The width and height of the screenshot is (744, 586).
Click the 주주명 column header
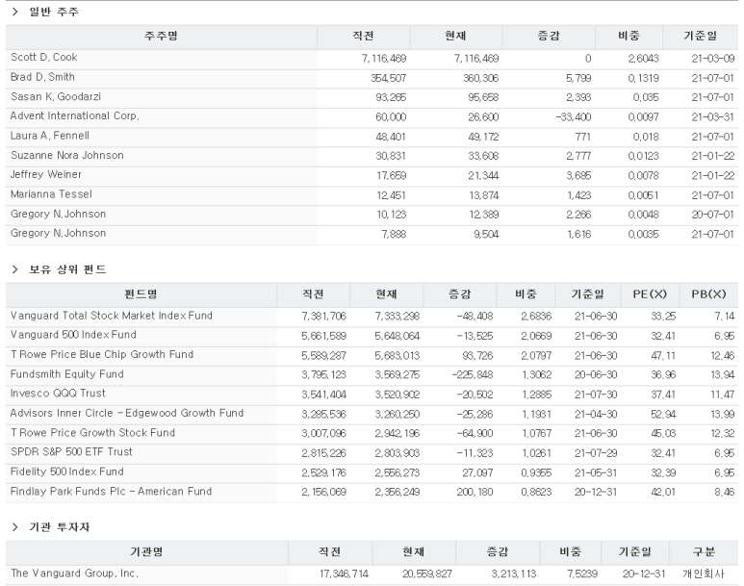pyautogui.click(x=162, y=37)
